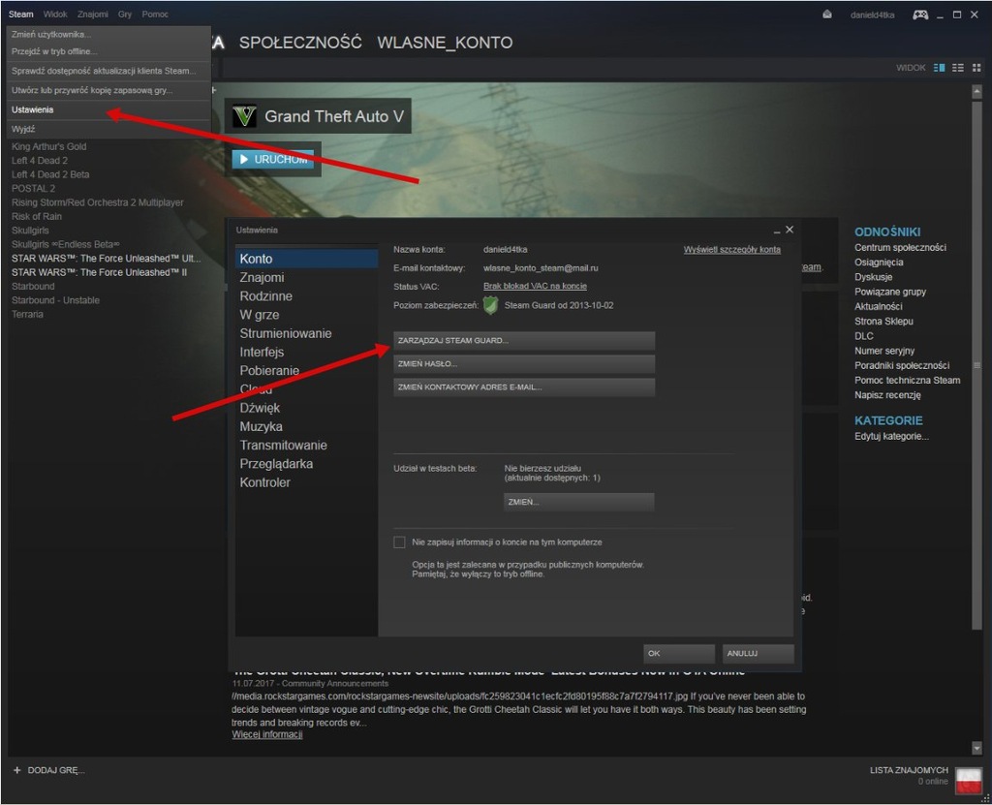Click ANULUJ to cancel settings
Viewport: 992px width, 805px height.
pyautogui.click(x=758, y=653)
